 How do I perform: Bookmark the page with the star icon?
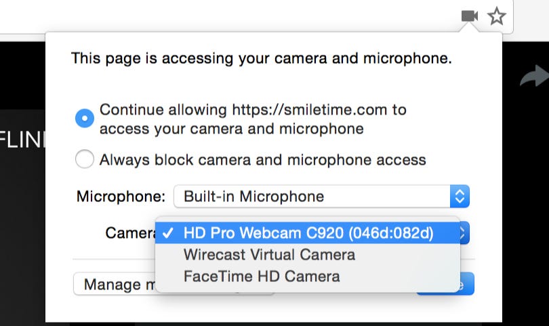(x=497, y=16)
